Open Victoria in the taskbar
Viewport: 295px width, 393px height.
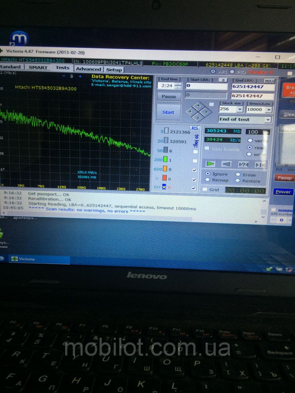[x=39, y=259]
